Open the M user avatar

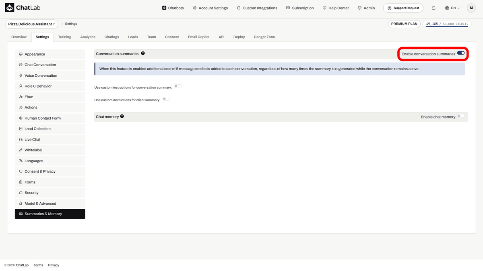(x=471, y=8)
